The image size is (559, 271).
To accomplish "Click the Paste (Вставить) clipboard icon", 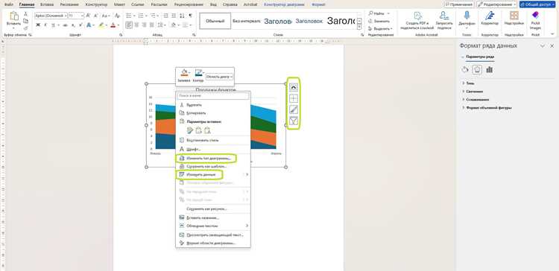I will 14,16.
